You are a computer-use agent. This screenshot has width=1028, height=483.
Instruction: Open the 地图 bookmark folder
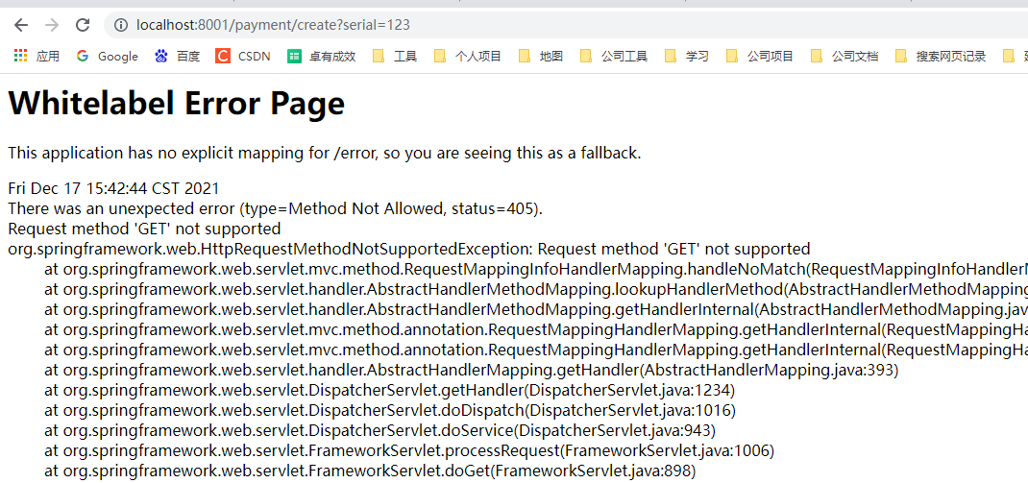[541, 57]
